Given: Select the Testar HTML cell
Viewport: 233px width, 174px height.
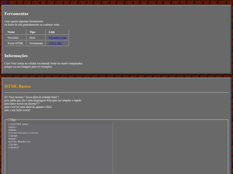Looking at the screenshot, I should click(16, 43).
